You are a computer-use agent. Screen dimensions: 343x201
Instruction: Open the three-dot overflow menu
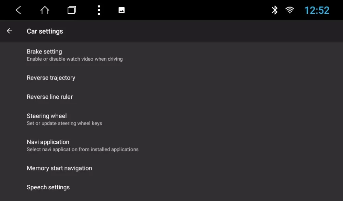[x=99, y=10]
